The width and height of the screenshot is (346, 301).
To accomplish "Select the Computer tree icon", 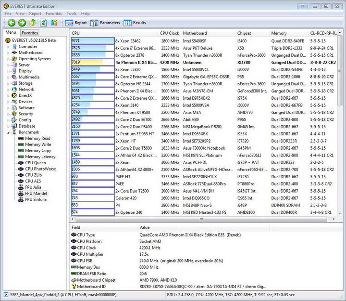I will 14,46.
